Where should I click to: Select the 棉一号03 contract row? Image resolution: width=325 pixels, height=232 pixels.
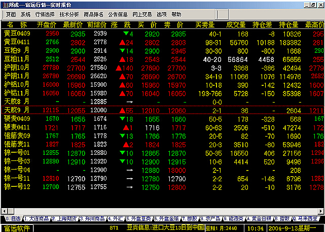[163, 161]
